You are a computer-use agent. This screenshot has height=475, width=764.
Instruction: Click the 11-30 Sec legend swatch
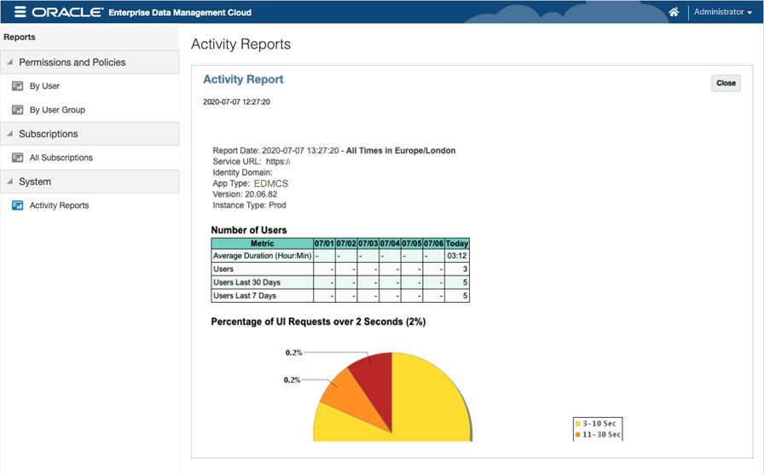point(578,435)
